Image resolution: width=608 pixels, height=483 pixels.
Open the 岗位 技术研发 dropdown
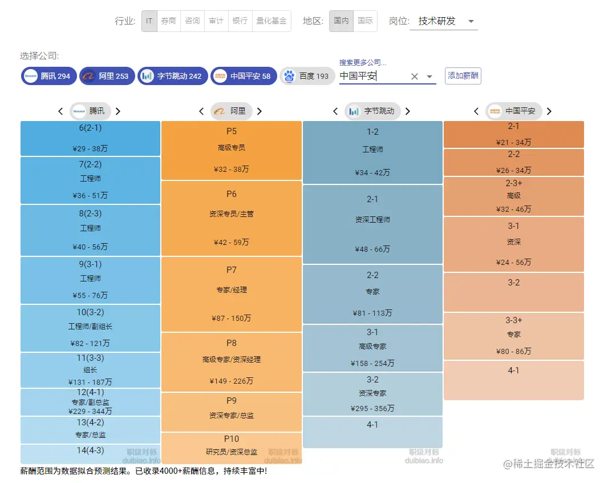[444, 21]
